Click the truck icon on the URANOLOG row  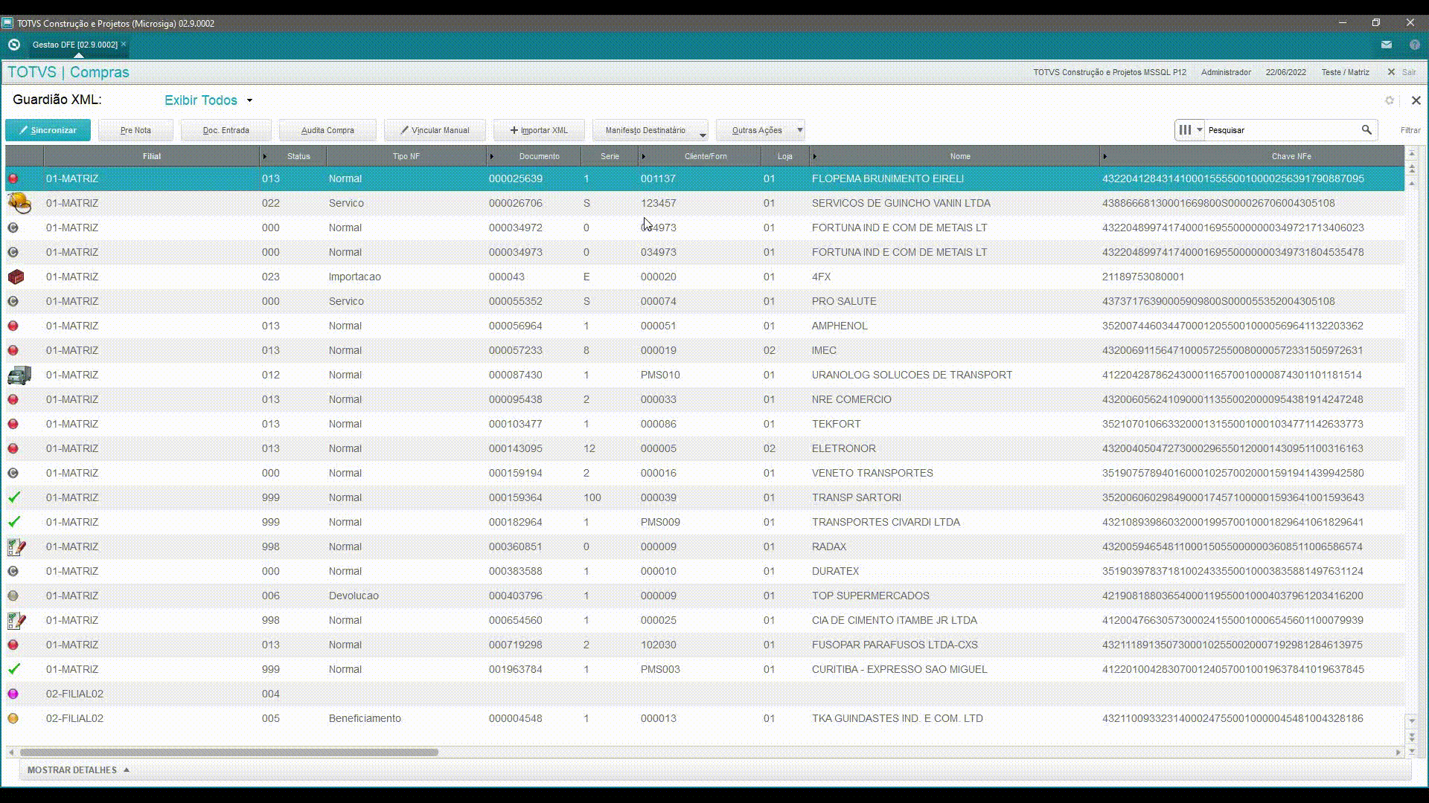click(x=19, y=375)
